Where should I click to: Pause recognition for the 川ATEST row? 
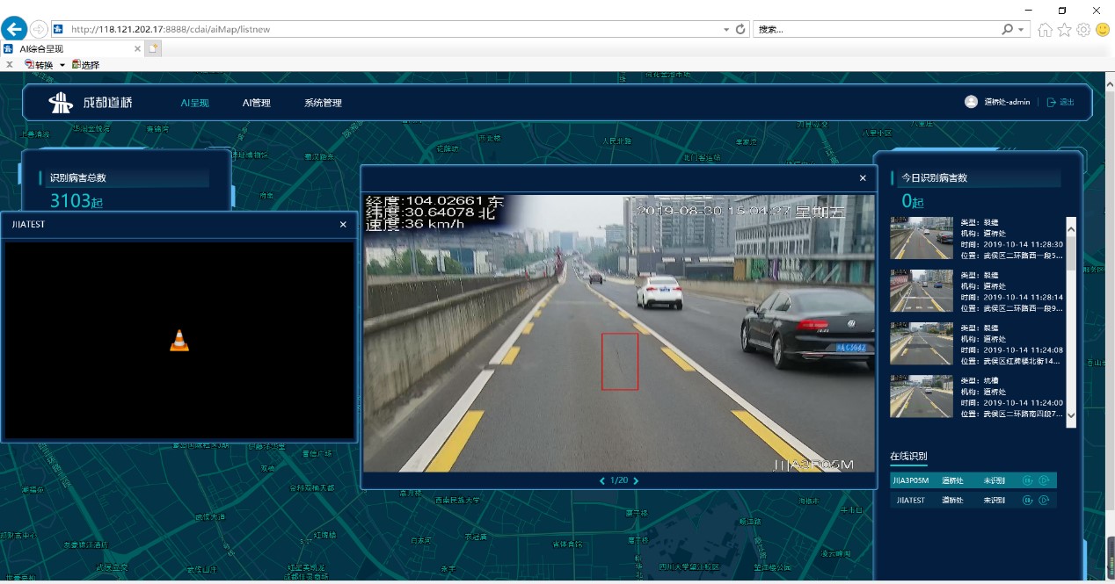tap(1026, 500)
